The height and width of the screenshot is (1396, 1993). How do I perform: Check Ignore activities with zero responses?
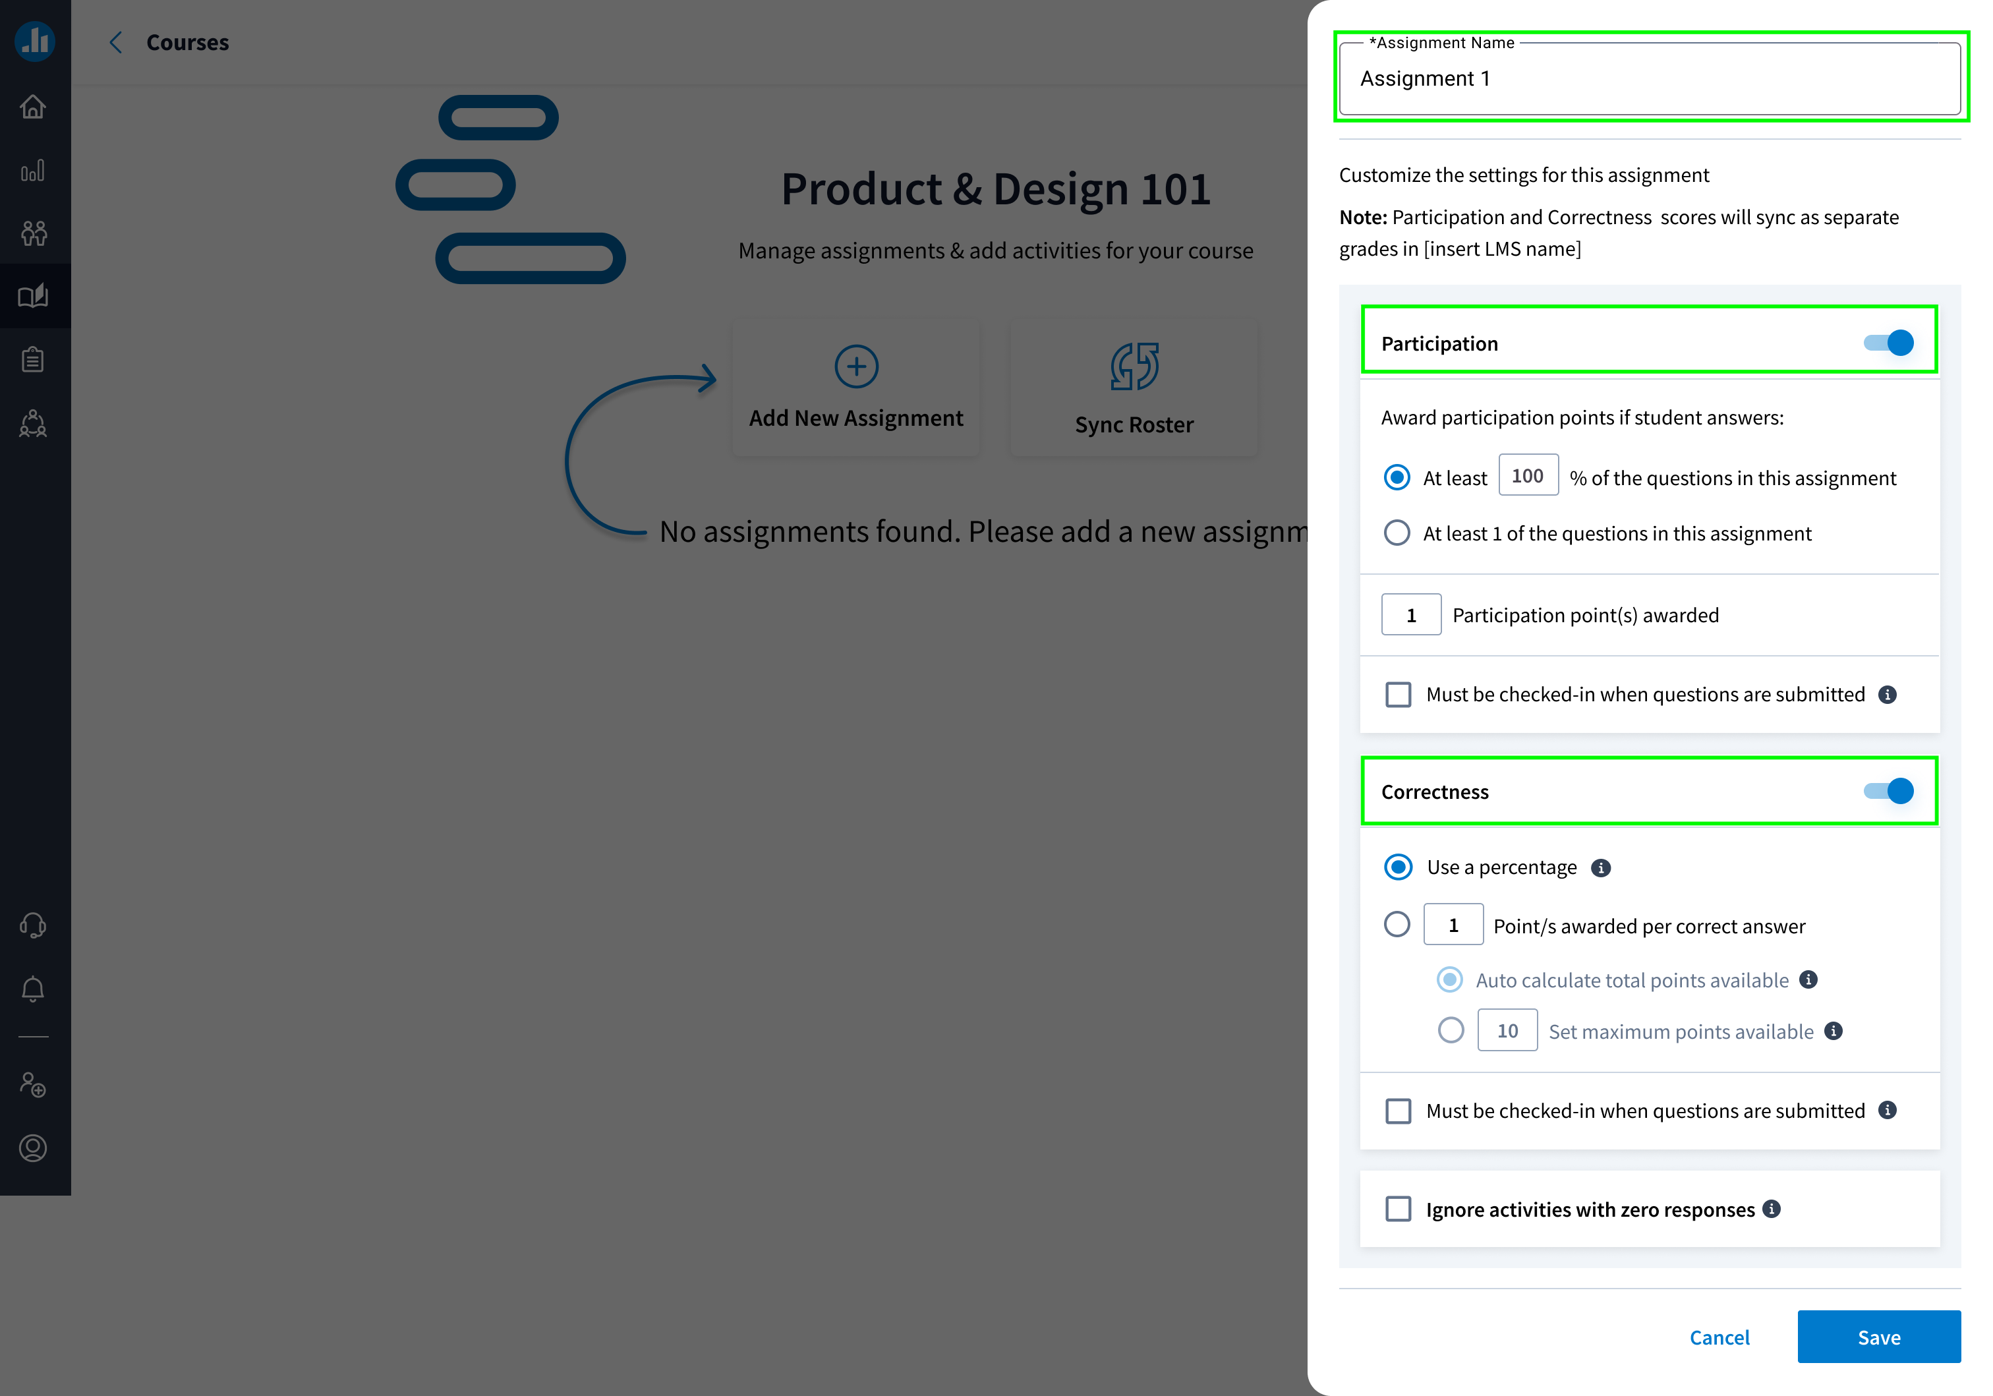click(x=1399, y=1208)
